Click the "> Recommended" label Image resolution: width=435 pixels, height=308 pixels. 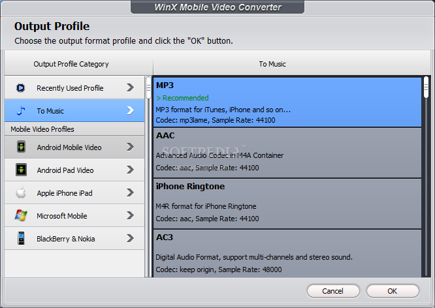[x=182, y=98]
